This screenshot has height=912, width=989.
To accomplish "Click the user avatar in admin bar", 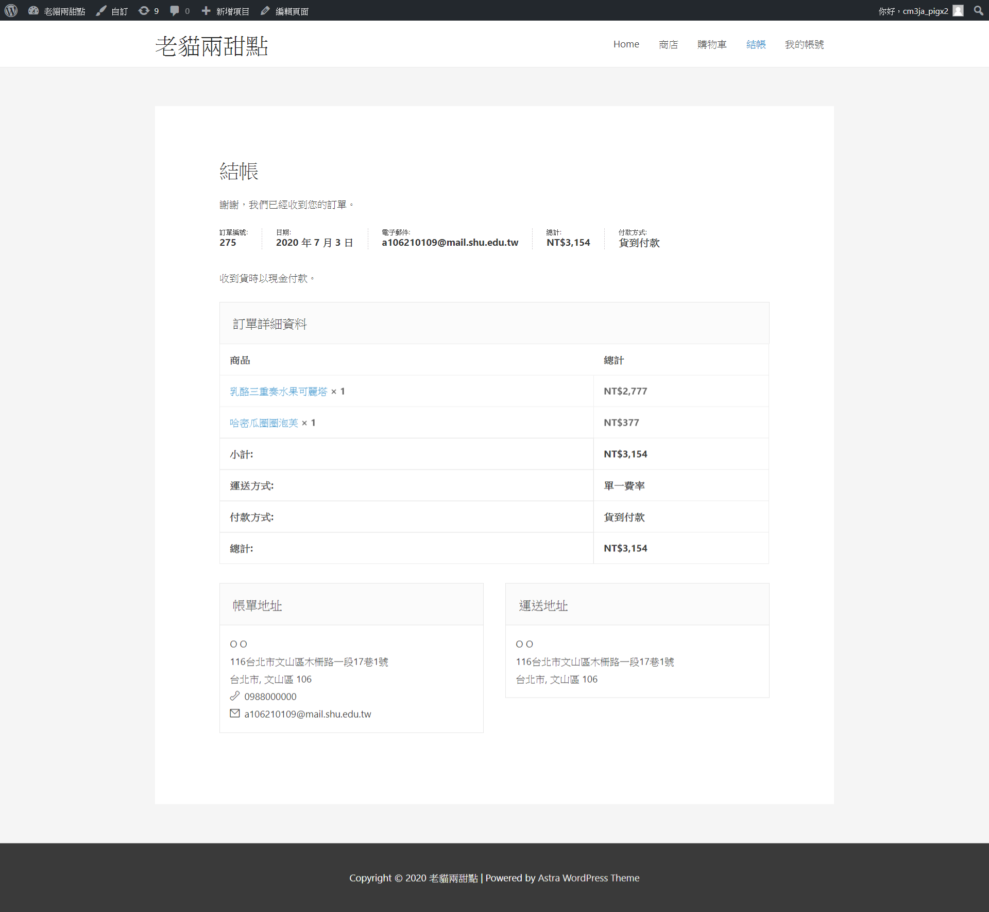I will 958,11.
